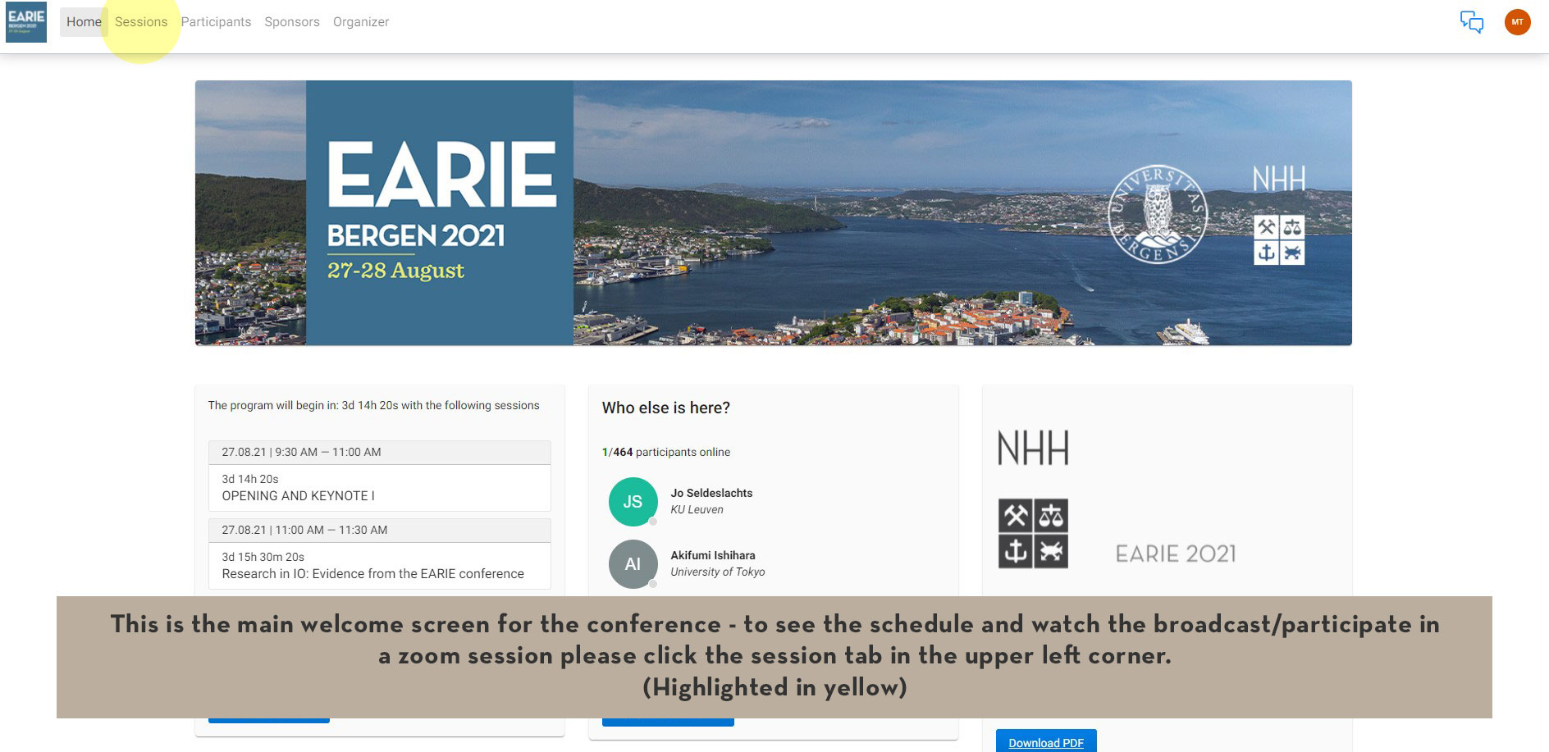
Task: Open the MT user profile avatar
Action: tap(1517, 22)
